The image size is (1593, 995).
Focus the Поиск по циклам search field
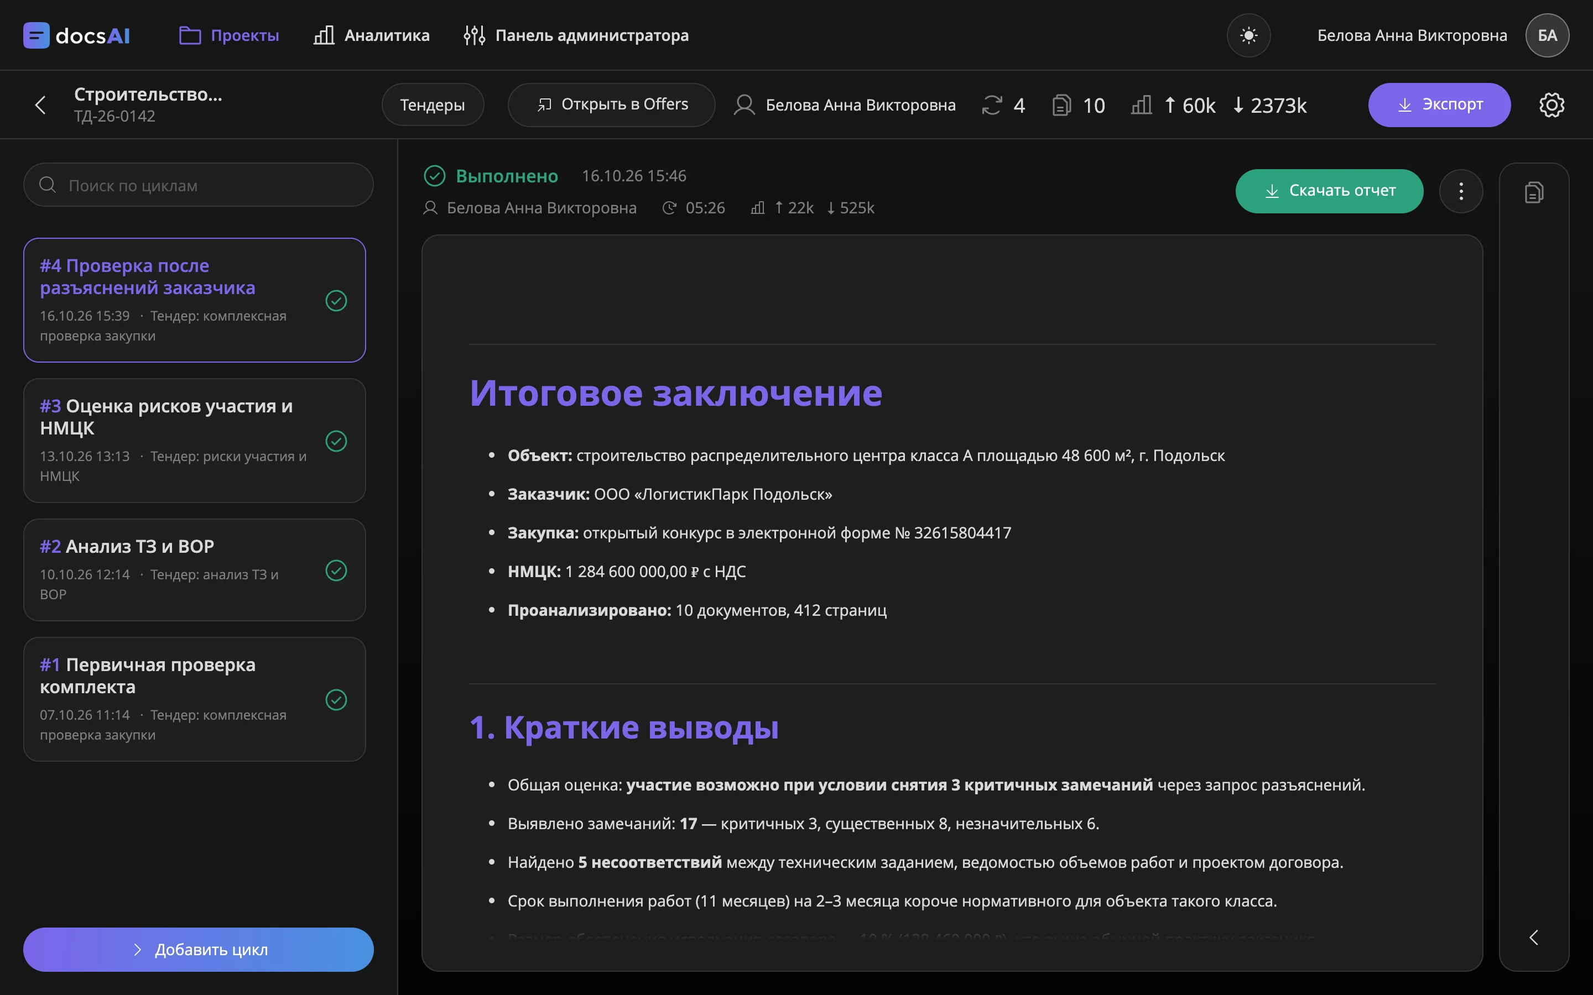point(198,185)
